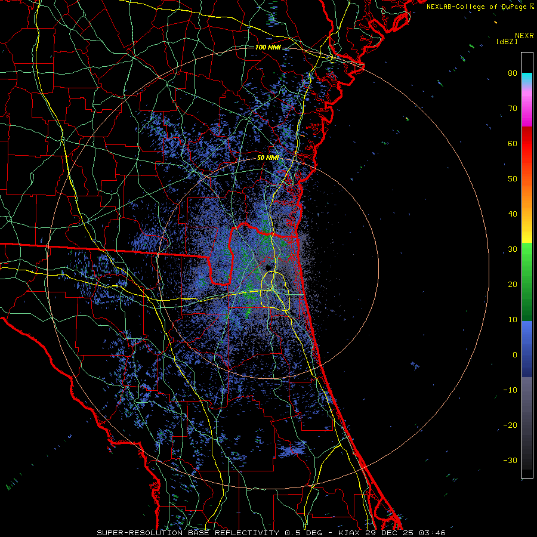Click the 40 value on the dBZ scale
Viewport: 537px width, 537px height.
pyautogui.click(x=513, y=214)
